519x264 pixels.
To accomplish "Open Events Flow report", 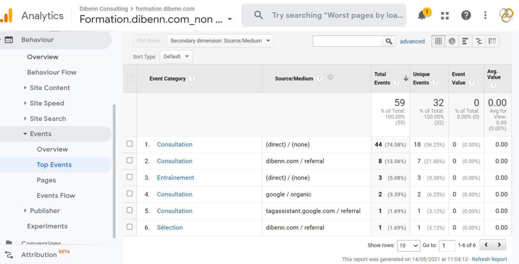I will tap(56, 196).
